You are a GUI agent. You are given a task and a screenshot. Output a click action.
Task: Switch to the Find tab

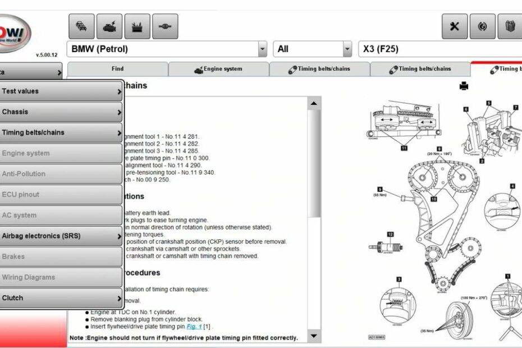coord(117,69)
